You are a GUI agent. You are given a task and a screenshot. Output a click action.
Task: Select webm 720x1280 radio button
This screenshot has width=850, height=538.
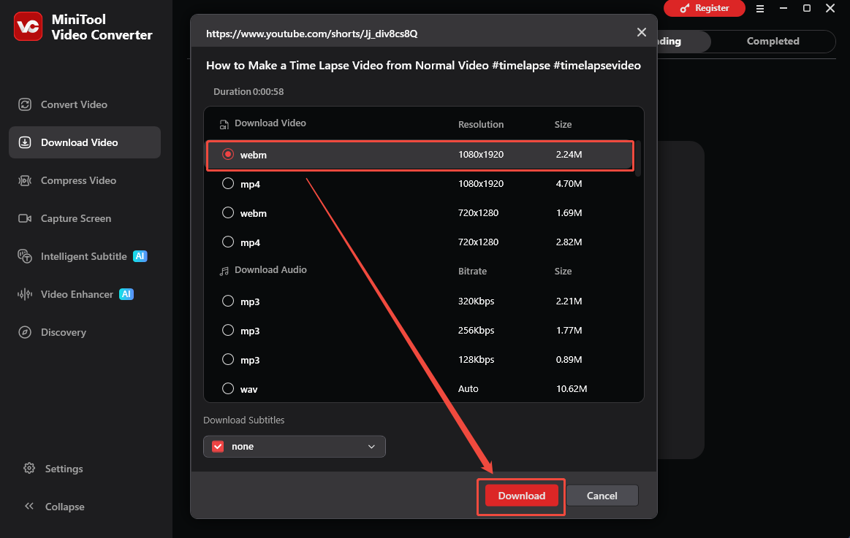click(228, 212)
